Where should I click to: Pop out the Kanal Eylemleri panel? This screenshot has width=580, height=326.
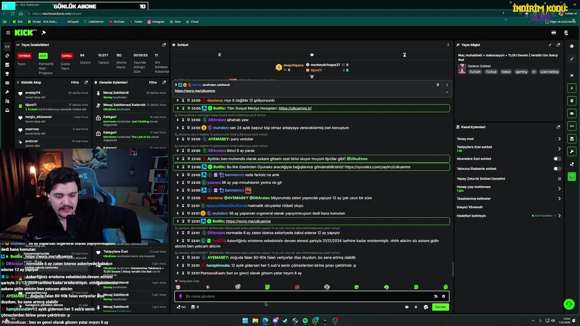click(x=558, y=127)
